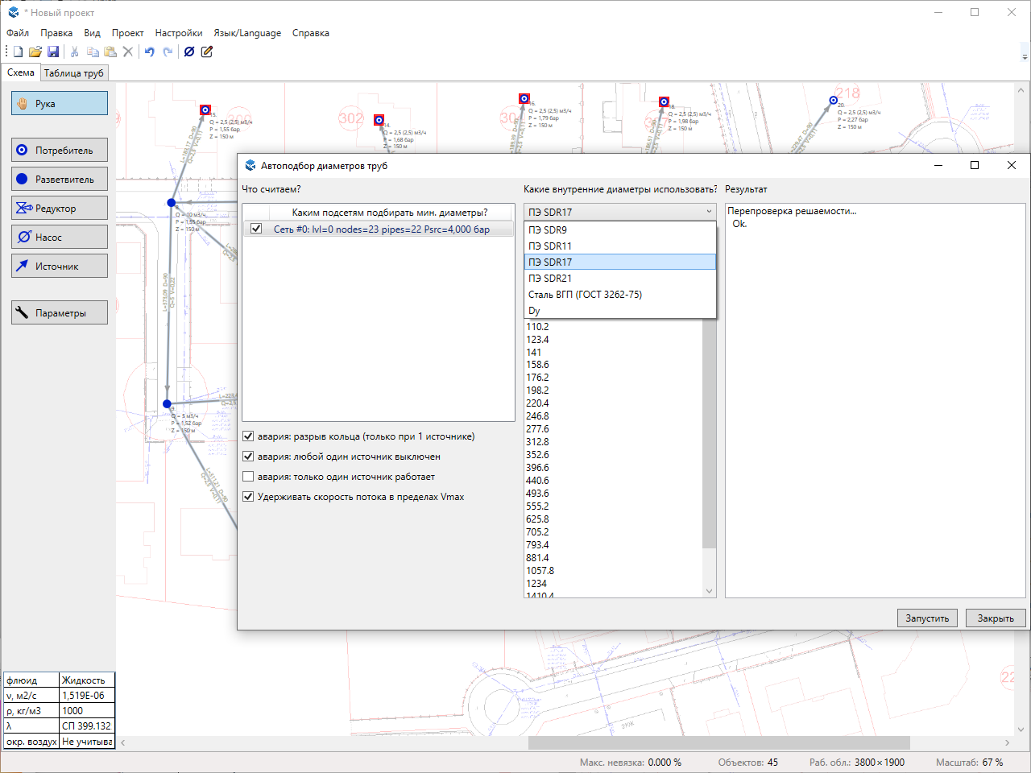Pick Сталь ВГП (ГОСТ 3262-75) option
The height and width of the screenshot is (773, 1031).
(585, 295)
